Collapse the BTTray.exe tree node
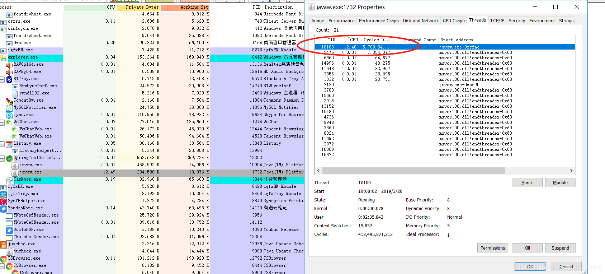 [2, 79]
